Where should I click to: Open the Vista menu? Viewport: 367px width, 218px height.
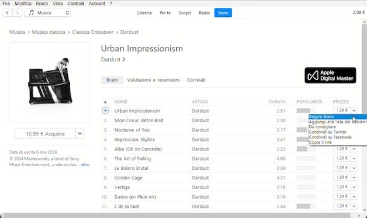pos(58,4)
